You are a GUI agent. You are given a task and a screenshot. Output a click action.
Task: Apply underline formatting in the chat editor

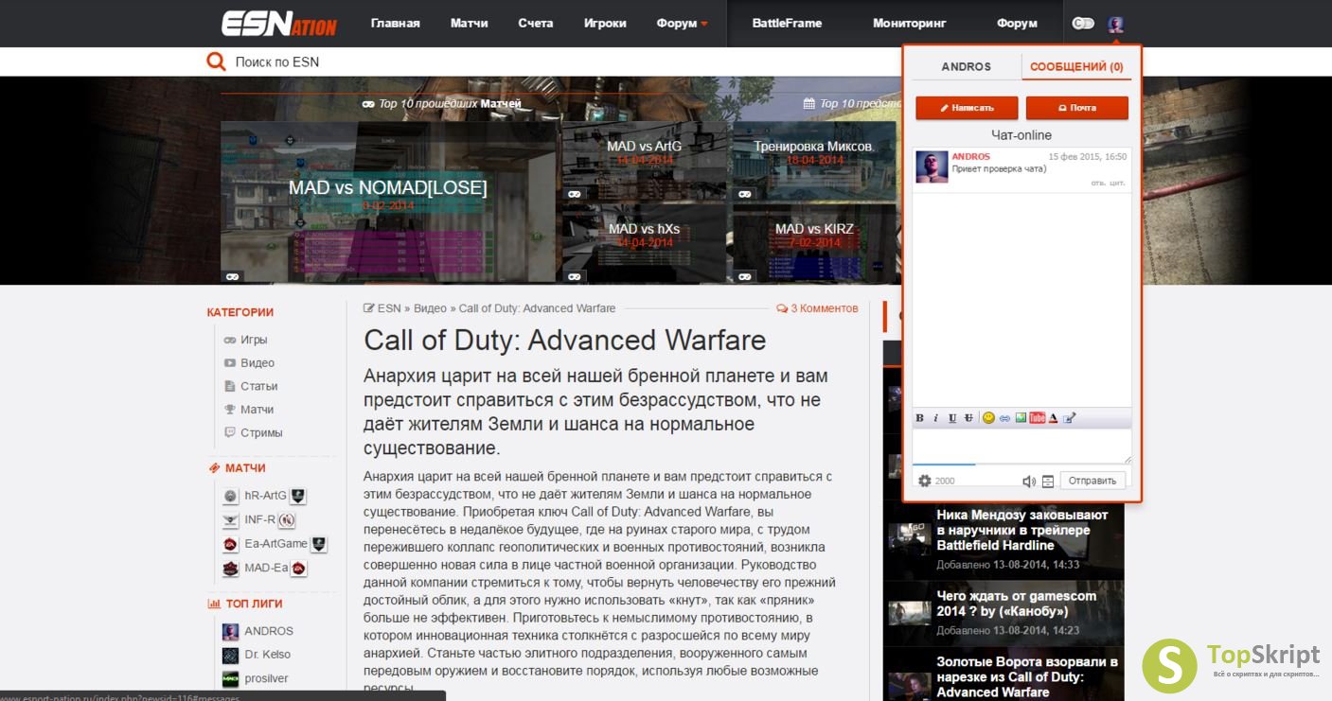tap(952, 418)
